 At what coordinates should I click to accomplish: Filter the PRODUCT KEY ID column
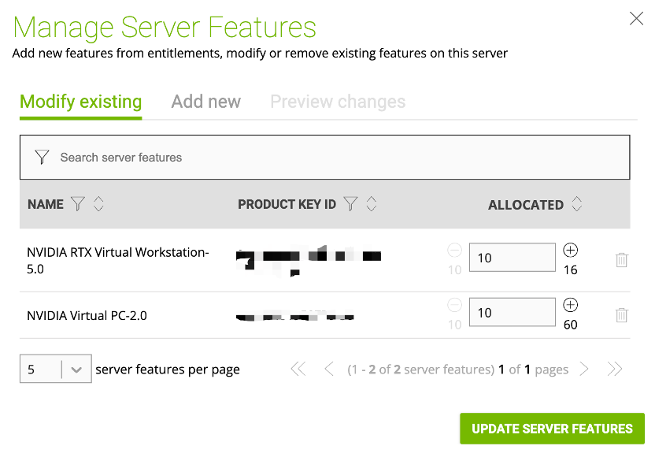[x=350, y=204]
